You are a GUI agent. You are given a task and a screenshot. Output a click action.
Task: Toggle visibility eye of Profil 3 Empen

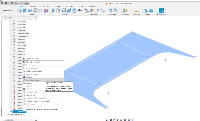[11, 27]
